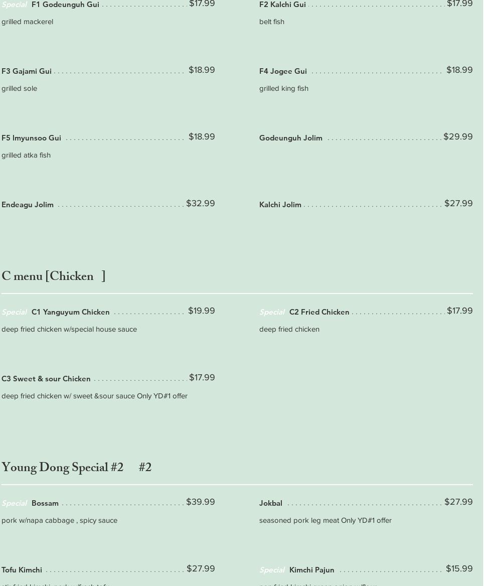Screen dimensions: 484x586
Task: Open the Jokbal dish
Action: 271,503
